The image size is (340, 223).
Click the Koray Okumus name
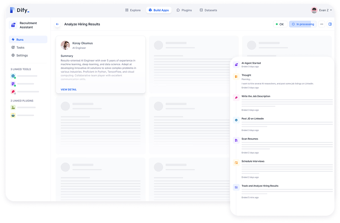[82, 43]
